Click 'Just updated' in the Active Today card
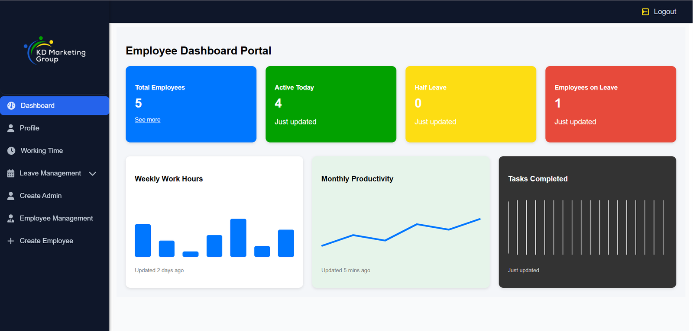 tap(295, 122)
